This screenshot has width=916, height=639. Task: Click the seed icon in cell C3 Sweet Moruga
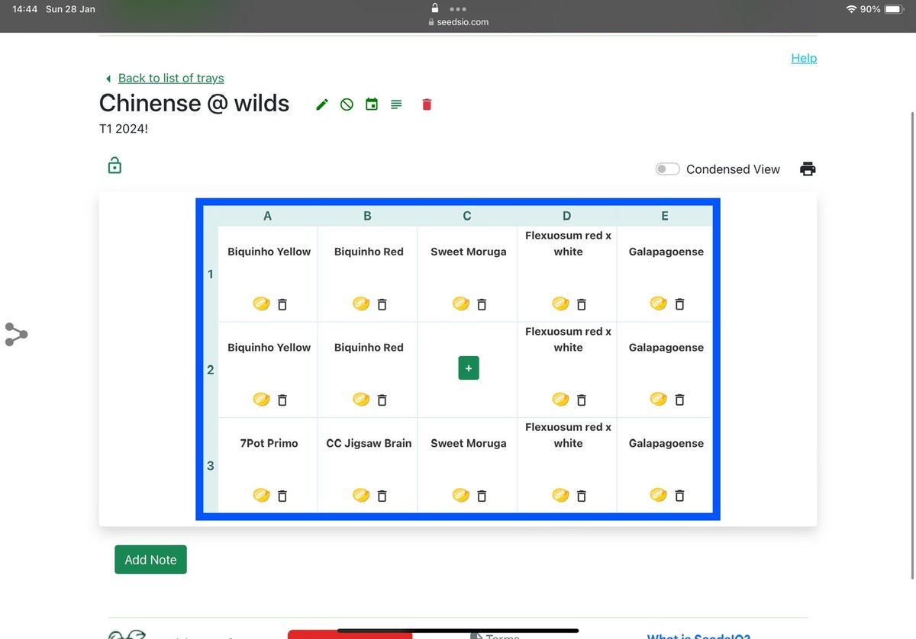pos(460,495)
